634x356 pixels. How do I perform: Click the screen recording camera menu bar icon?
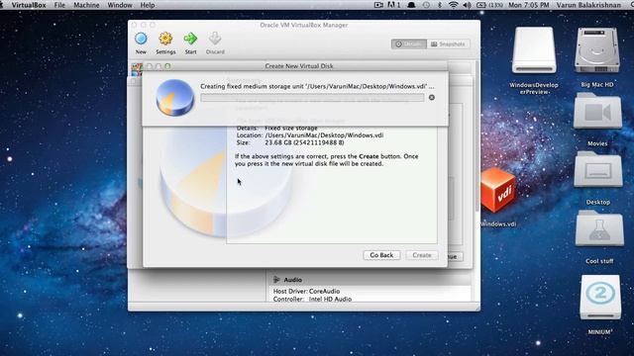[x=378, y=5]
